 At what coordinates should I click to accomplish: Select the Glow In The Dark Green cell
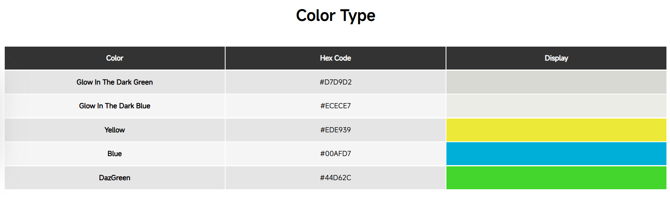click(115, 82)
